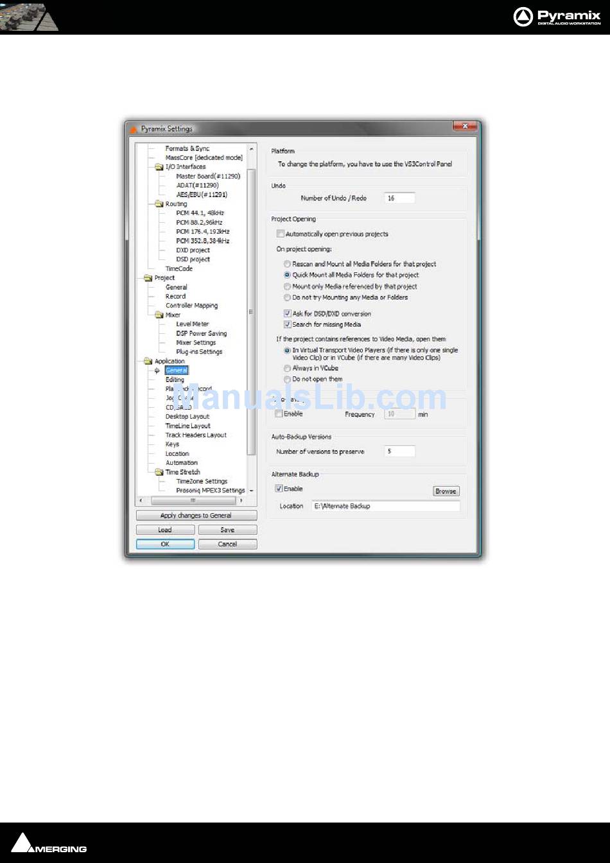Open Automation settings page
This screenshot has width=610, height=863.
point(182,462)
